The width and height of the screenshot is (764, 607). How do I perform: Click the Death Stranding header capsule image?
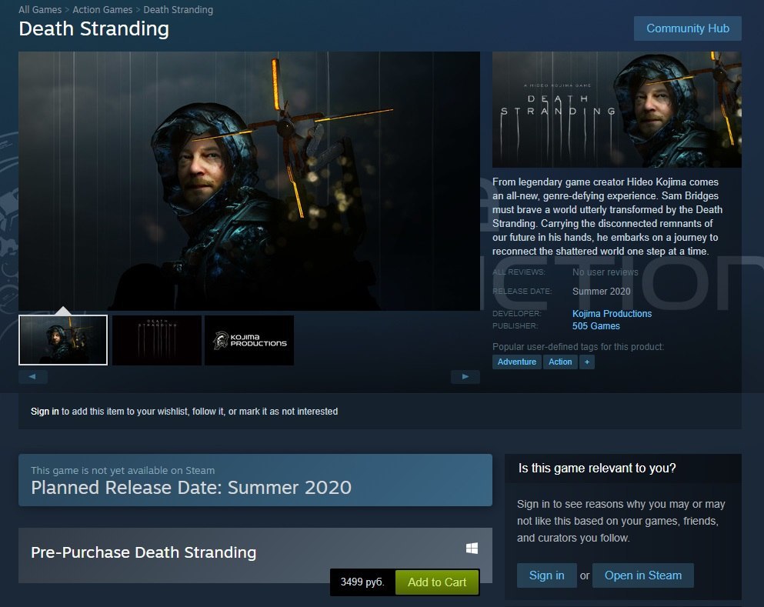click(617, 109)
